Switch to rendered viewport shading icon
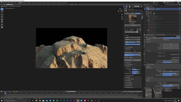This screenshot has width=181, height=102. point(139,6)
